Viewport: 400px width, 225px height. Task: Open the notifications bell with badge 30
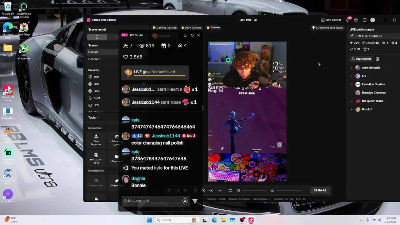coord(348,20)
